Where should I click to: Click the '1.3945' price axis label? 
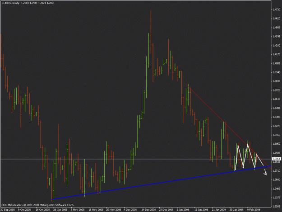[276, 72]
